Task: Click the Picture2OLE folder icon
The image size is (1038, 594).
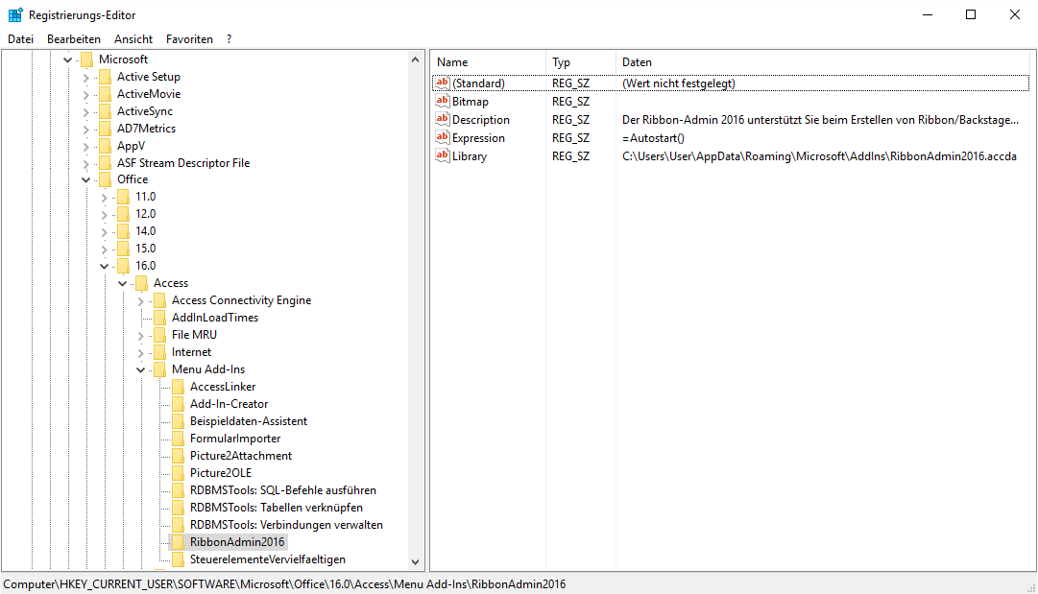Action: click(x=178, y=473)
